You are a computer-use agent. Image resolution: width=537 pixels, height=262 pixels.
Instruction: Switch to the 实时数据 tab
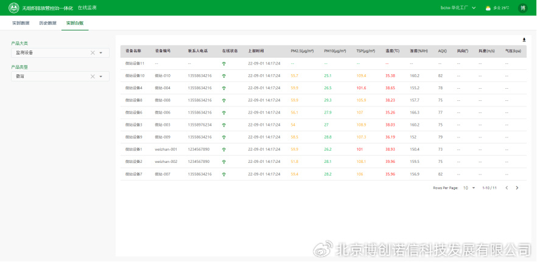(21, 23)
